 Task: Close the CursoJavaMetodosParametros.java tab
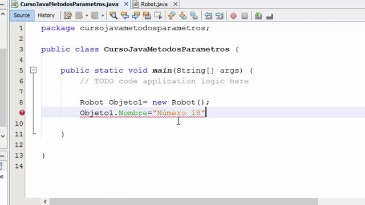pos(126,4)
